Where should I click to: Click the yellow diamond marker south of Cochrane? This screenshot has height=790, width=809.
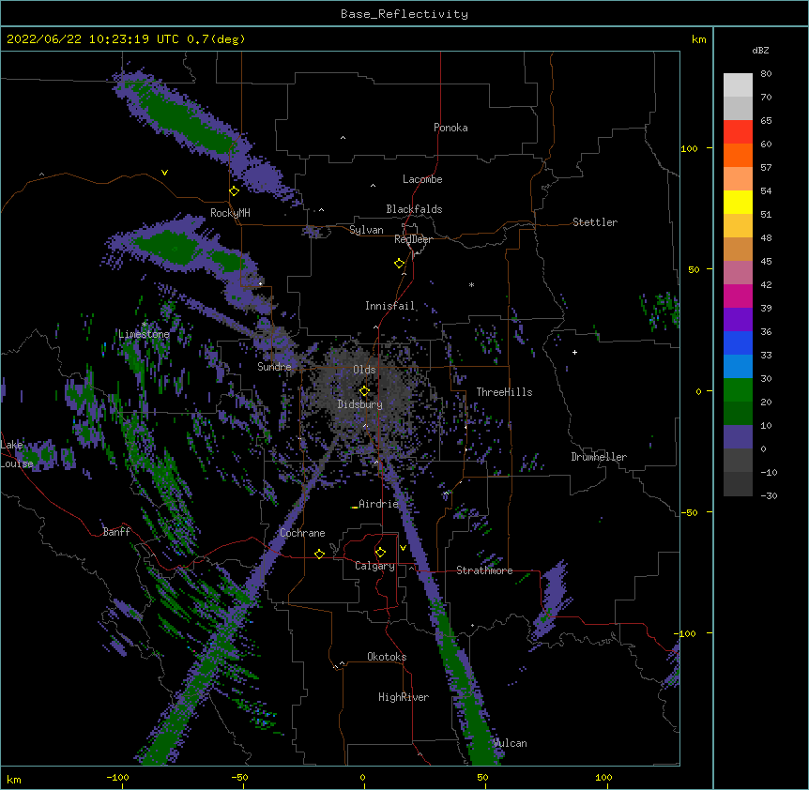click(x=319, y=554)
